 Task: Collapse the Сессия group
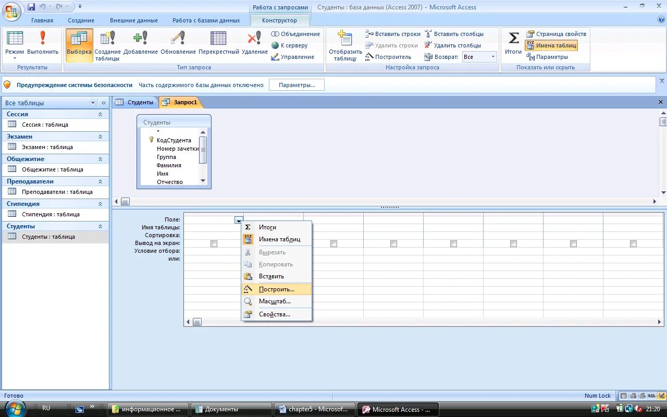[100, 114]
